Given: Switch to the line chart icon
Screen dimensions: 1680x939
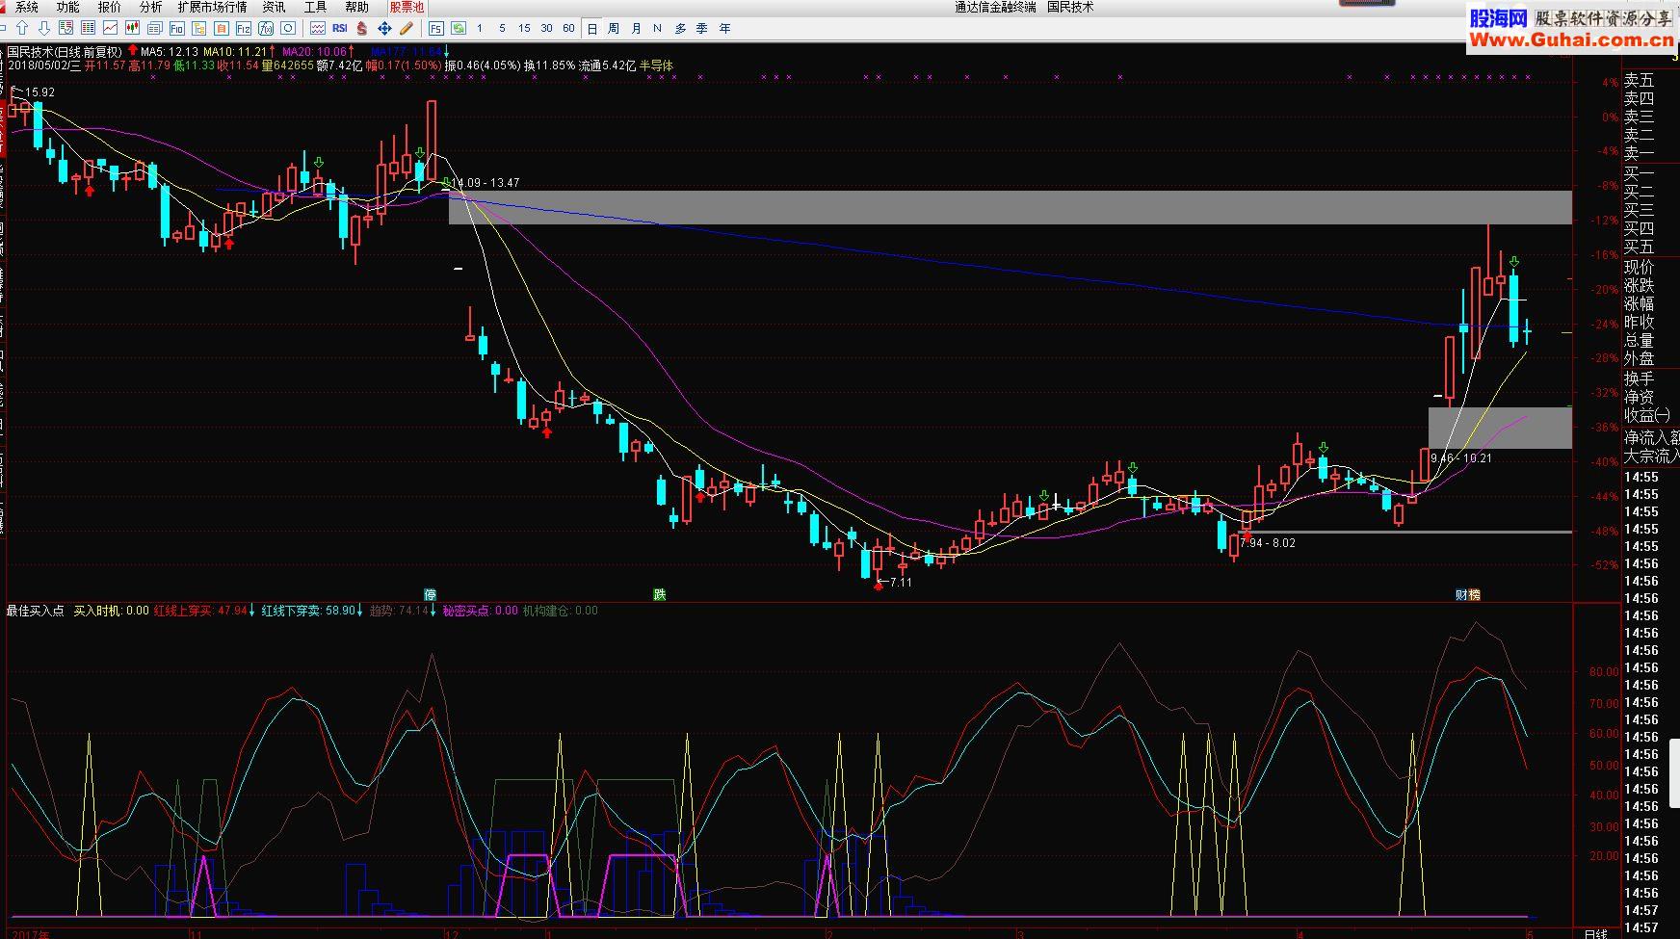Looking at the screenshot, I should click(x=111, y=28).
